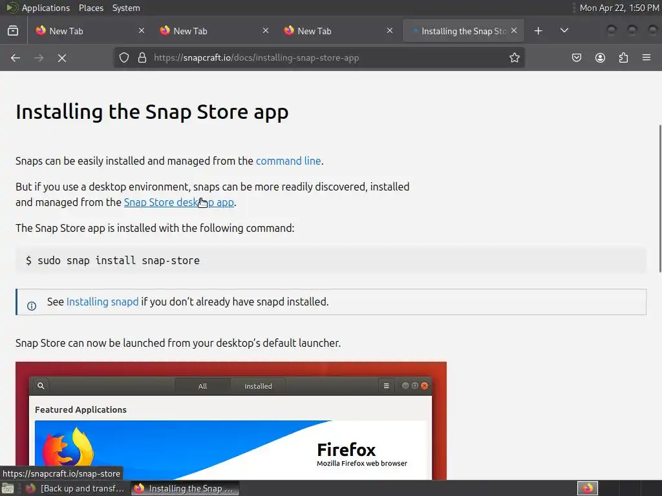This screenshot has width=662, height=496.
Task: Click the page vertical scrollbar
Action: [x=660, y=198]
